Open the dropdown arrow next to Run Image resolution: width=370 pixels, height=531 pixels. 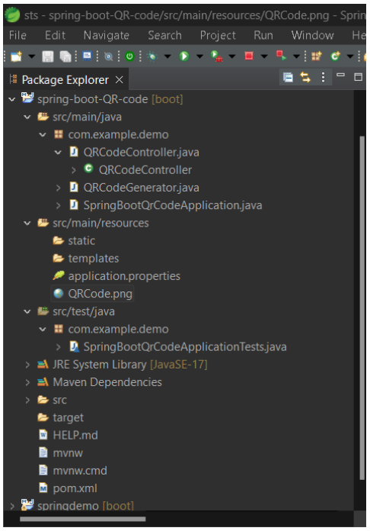click(199, 56)
